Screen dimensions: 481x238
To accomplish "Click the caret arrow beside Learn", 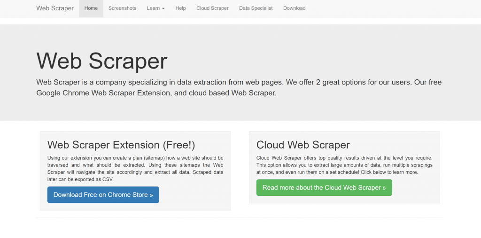I will (x=163, y=9).
